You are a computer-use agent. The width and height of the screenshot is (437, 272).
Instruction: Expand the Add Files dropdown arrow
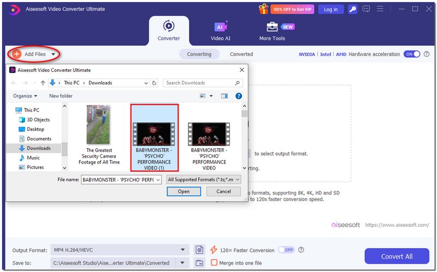coord(53,55)
